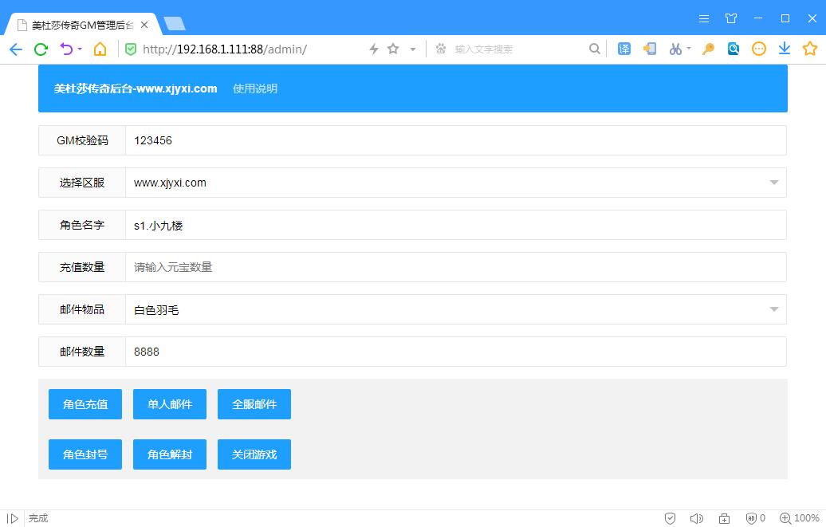826x527 pixels.
Task: Open the downloads arrow icon
Action: point(785,49)
